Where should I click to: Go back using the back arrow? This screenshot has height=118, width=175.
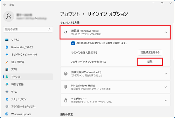(x=4, y=5)
